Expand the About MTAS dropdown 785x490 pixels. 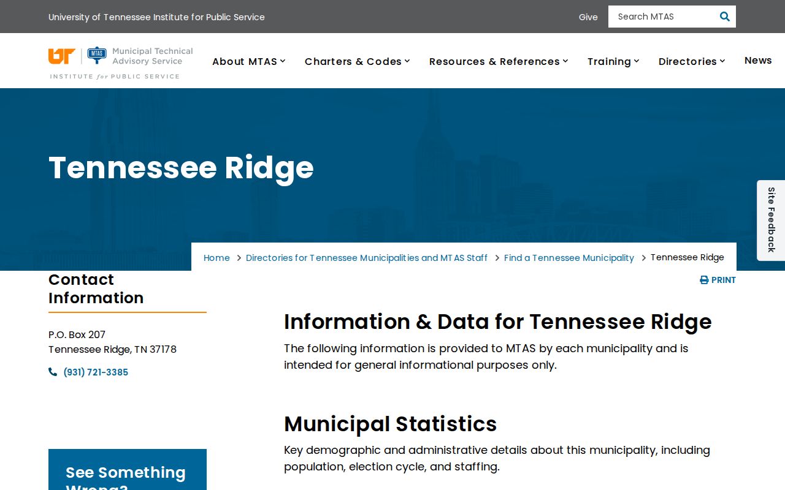pyautogui.click(x=249, y=61)
